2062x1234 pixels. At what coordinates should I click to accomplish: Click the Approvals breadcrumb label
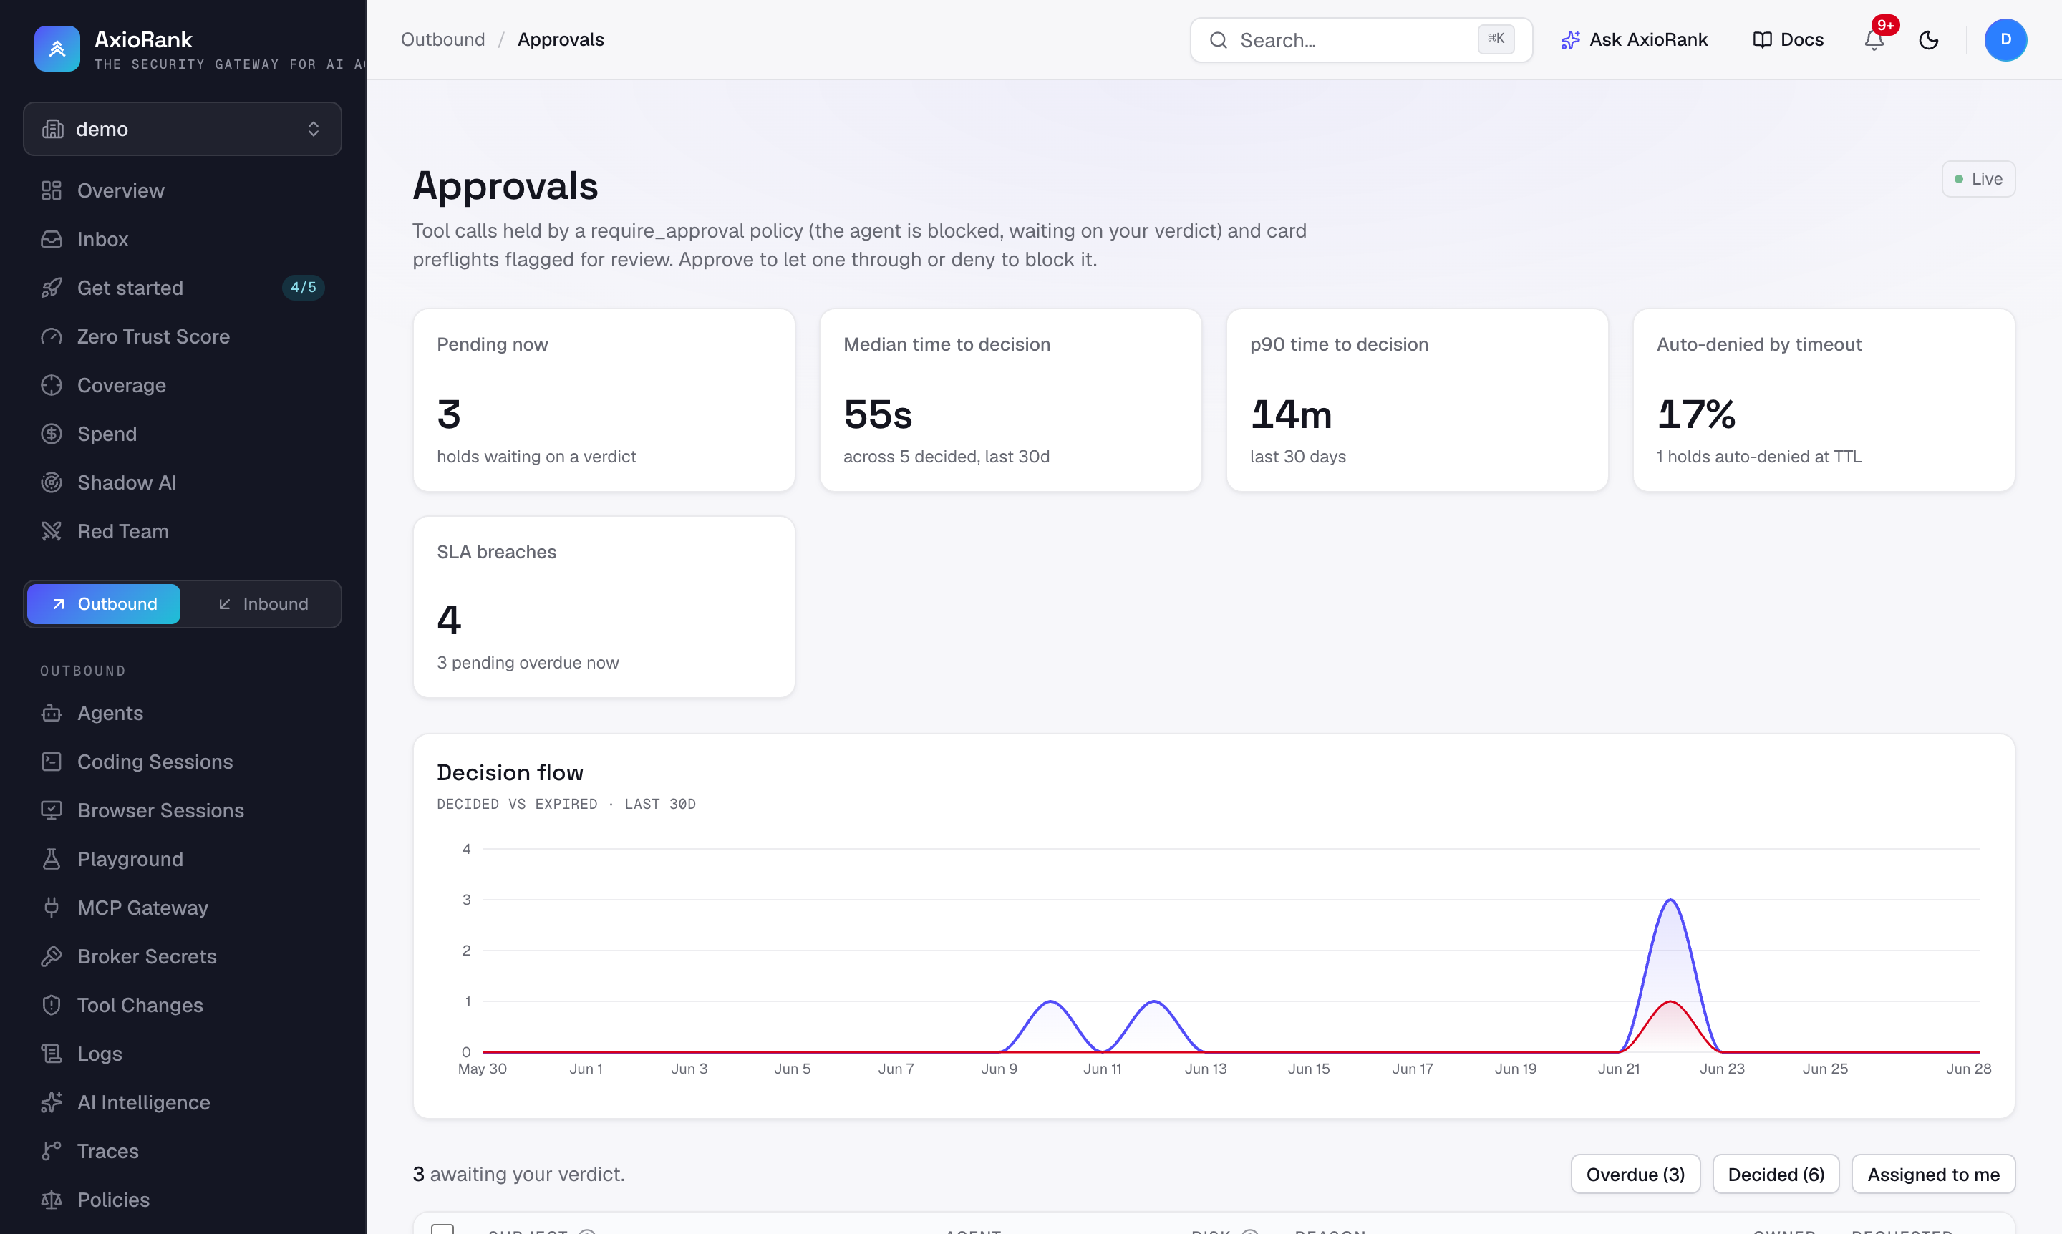[x=561, y=40]
